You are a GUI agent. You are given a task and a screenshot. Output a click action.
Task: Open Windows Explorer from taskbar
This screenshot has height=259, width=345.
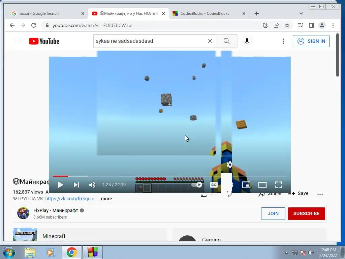click(x=30, y=252)
